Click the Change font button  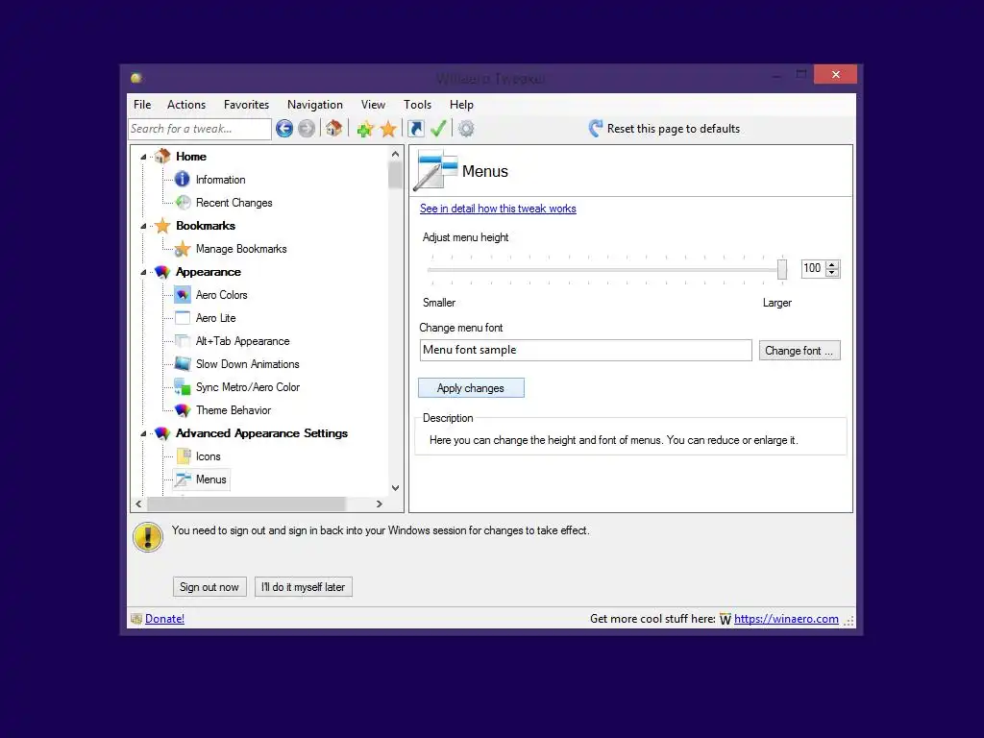coord(799,351)
